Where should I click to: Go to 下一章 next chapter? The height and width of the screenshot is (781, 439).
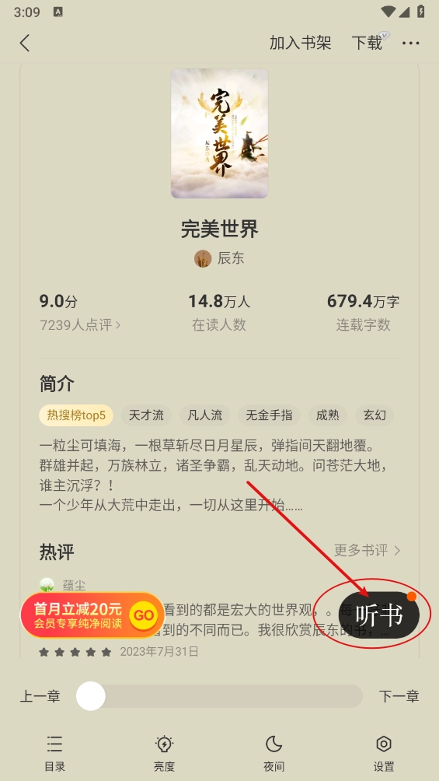click(399, 696)
